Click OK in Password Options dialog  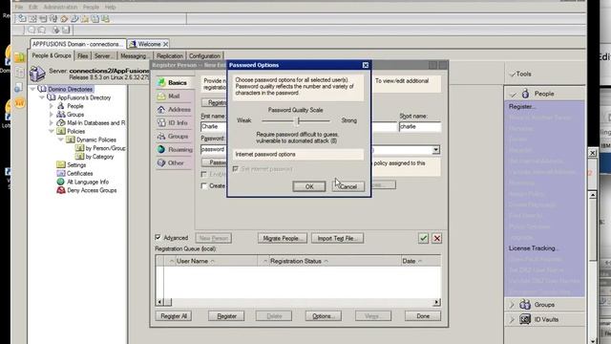[309, 186]
